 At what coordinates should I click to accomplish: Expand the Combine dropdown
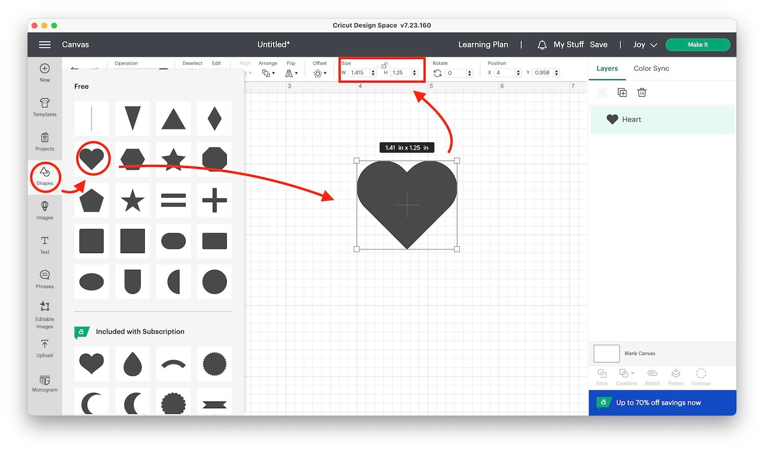point(633,373)
